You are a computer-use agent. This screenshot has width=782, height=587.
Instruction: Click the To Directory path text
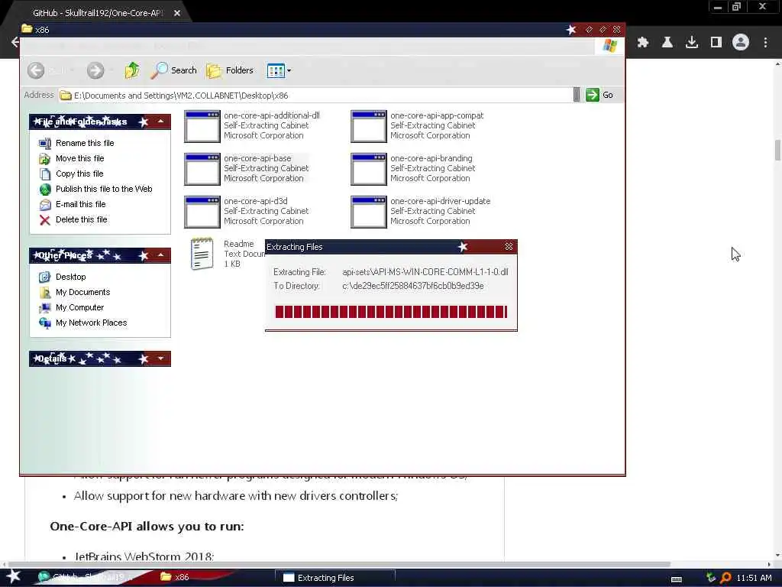[x=413, y=286]
